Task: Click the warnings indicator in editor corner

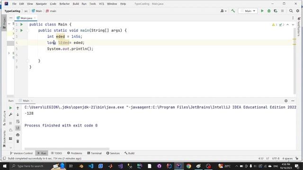Action: tap(275, 25)
